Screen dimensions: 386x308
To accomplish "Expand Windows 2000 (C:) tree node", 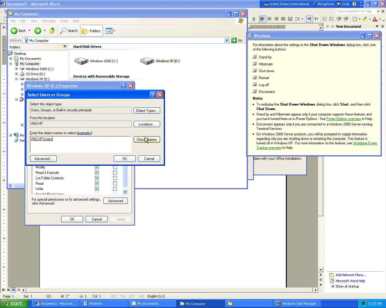I will [17, 69].
